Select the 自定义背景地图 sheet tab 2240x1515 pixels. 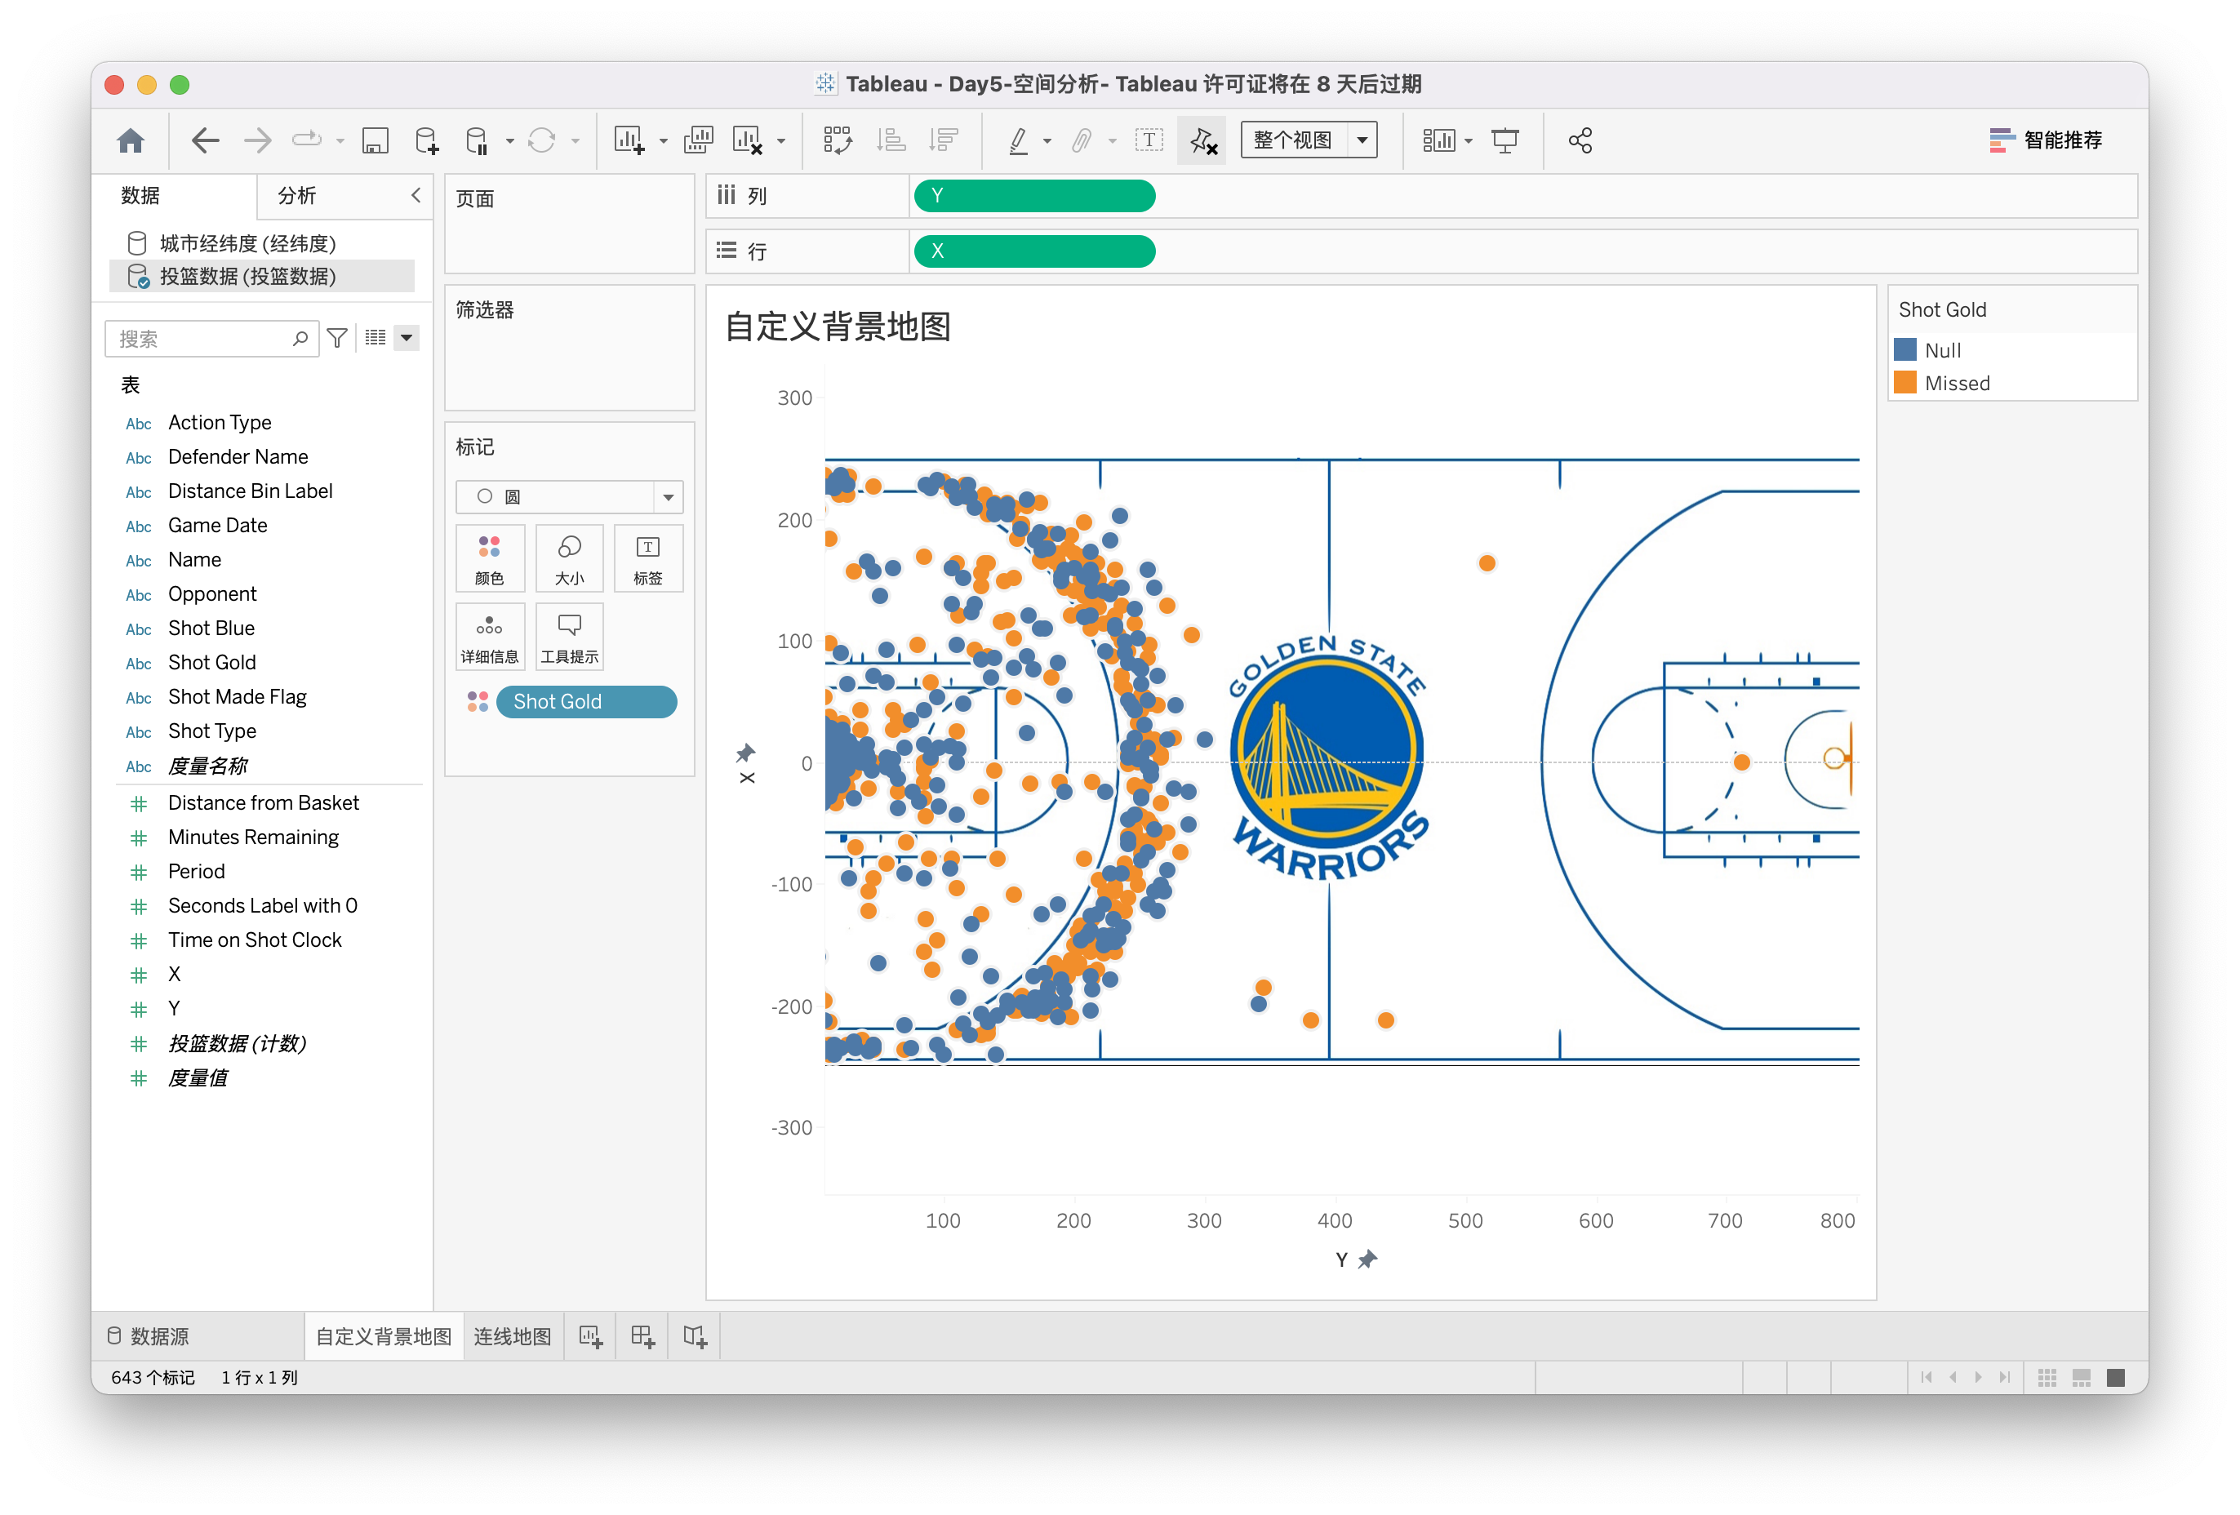click(x=384, y=1335)
